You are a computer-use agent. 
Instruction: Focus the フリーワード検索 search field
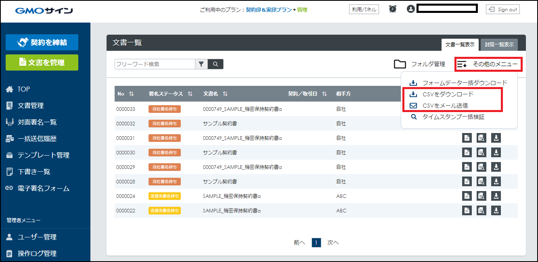(155, 64)
